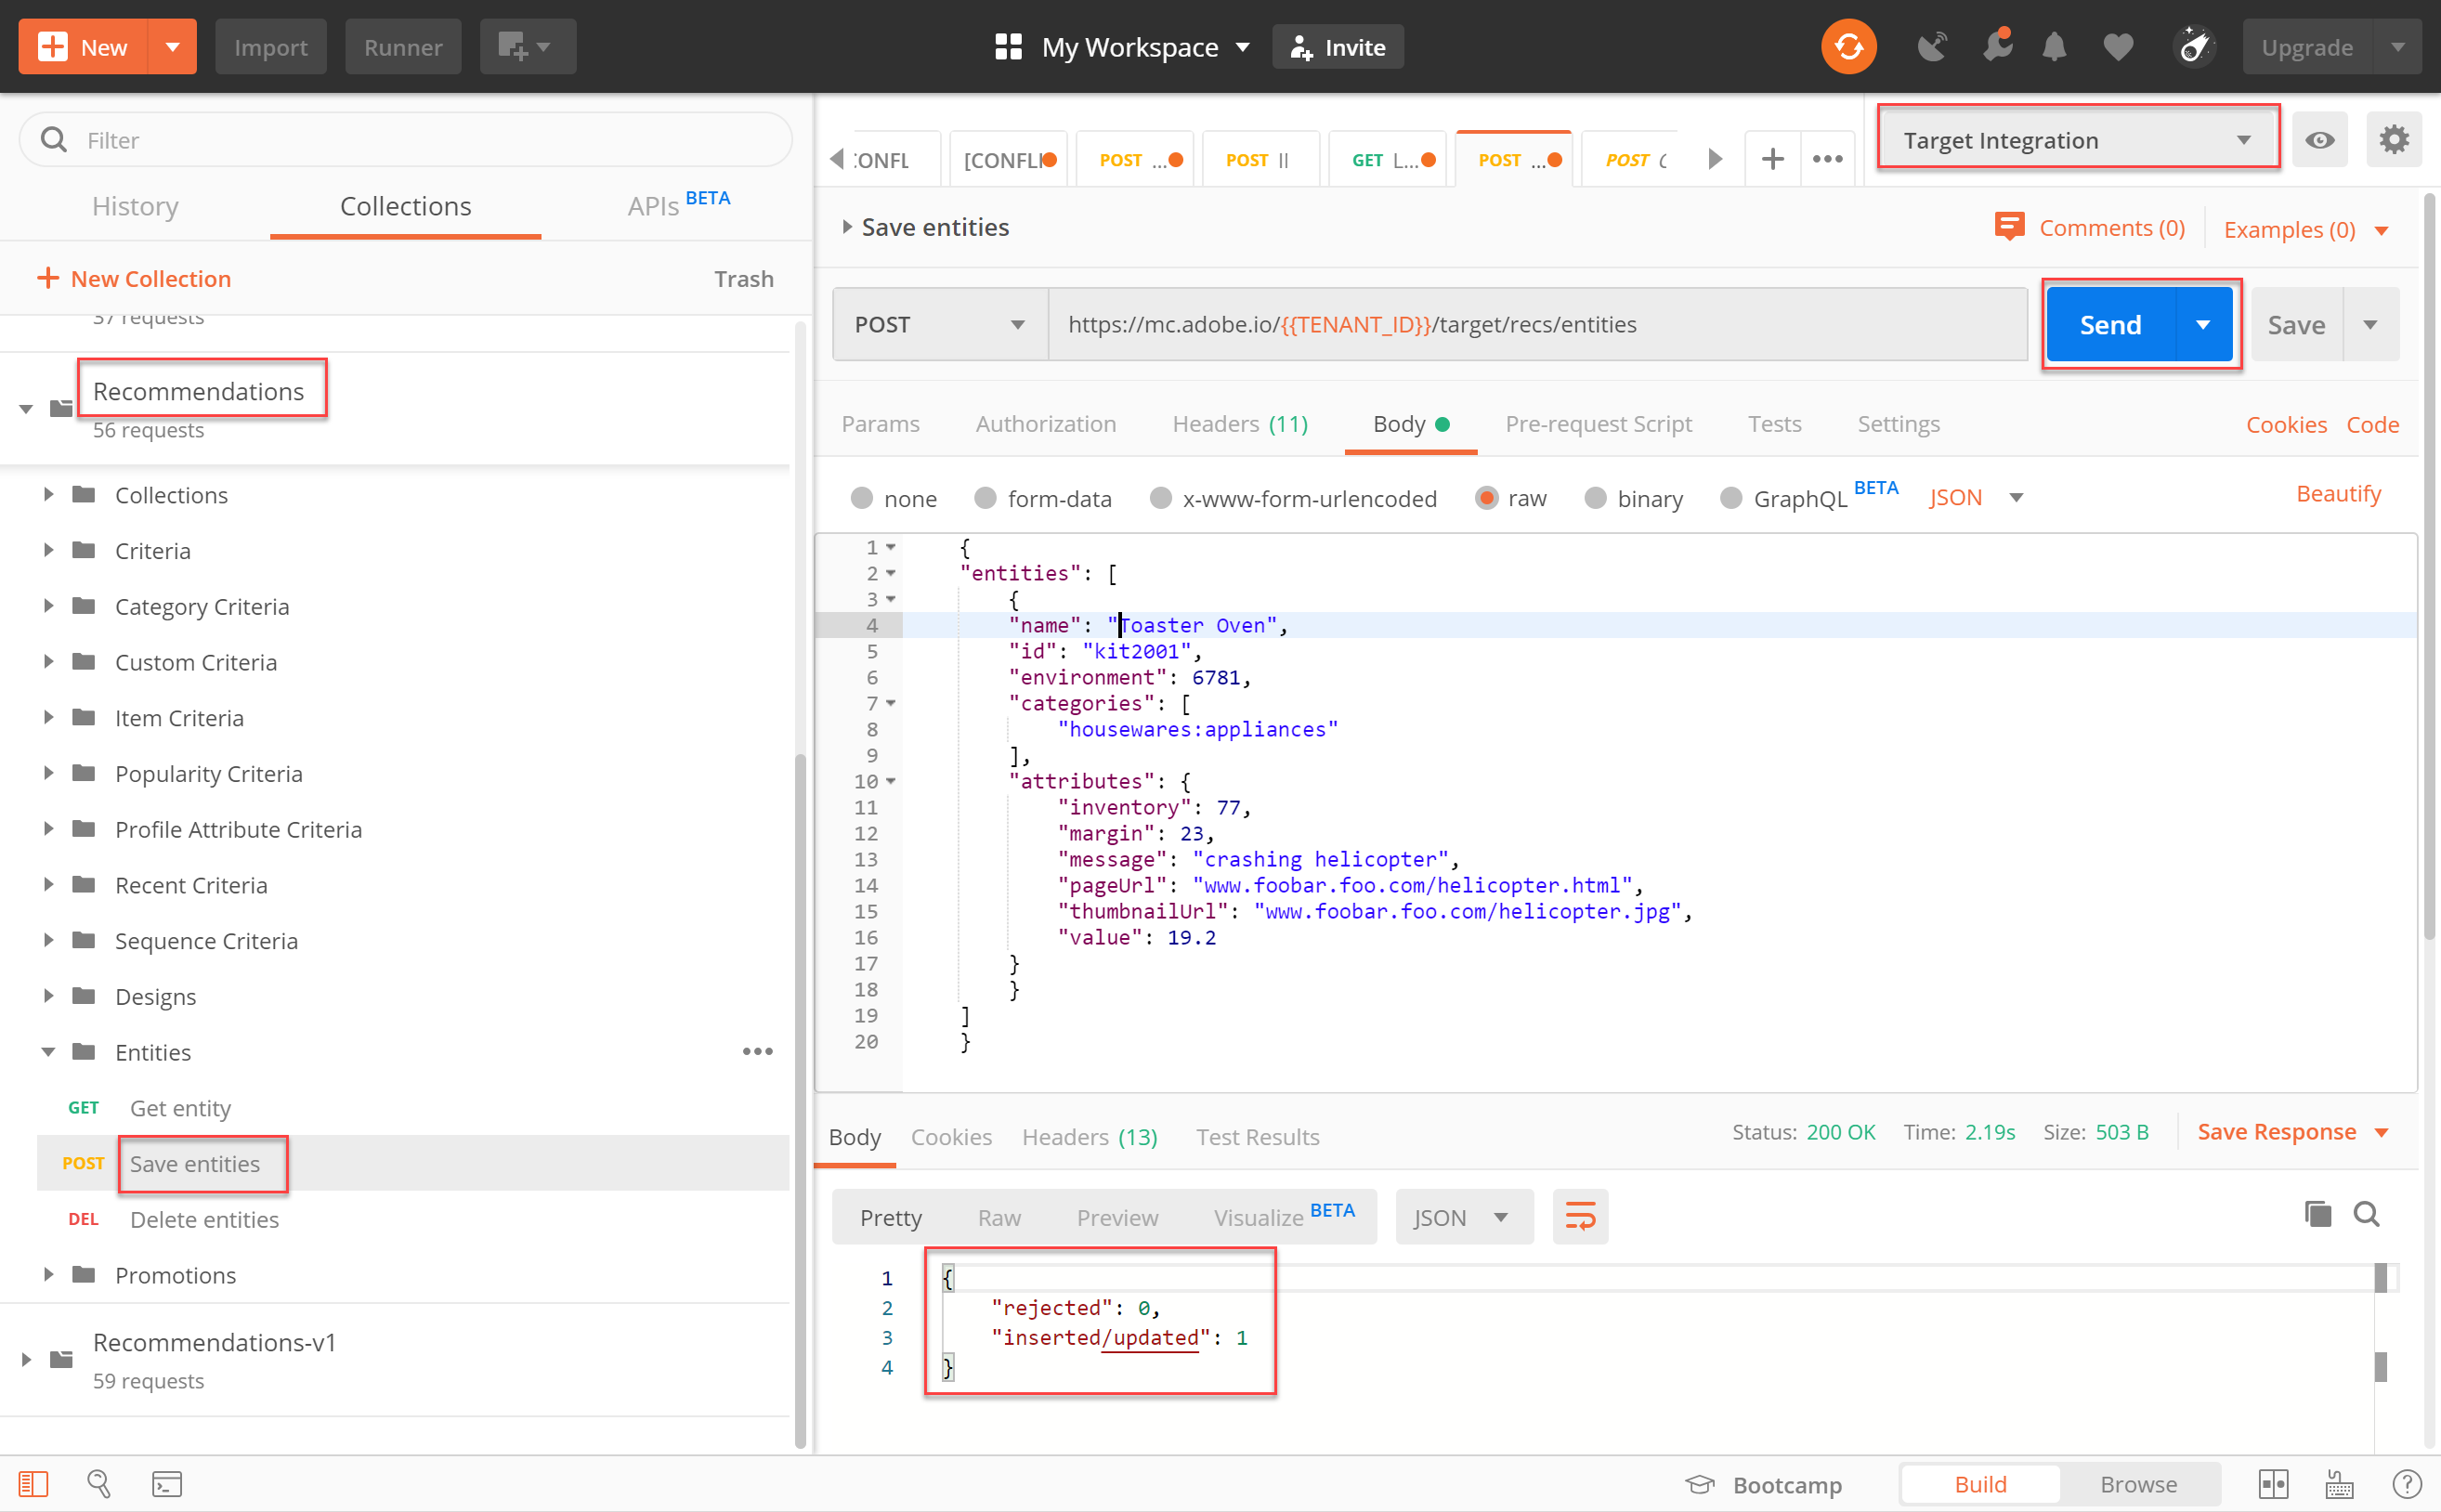Viewport: 2441px width, 1512px height.
Task: Click the collection Filter search field
Action: [x=405, y=140]
